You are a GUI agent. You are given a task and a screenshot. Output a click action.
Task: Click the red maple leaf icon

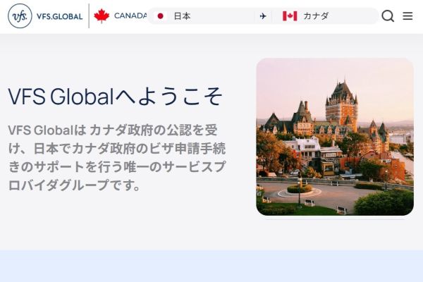point(102,16)
